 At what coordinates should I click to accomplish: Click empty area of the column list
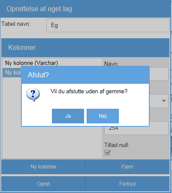[x=52, y=143]
